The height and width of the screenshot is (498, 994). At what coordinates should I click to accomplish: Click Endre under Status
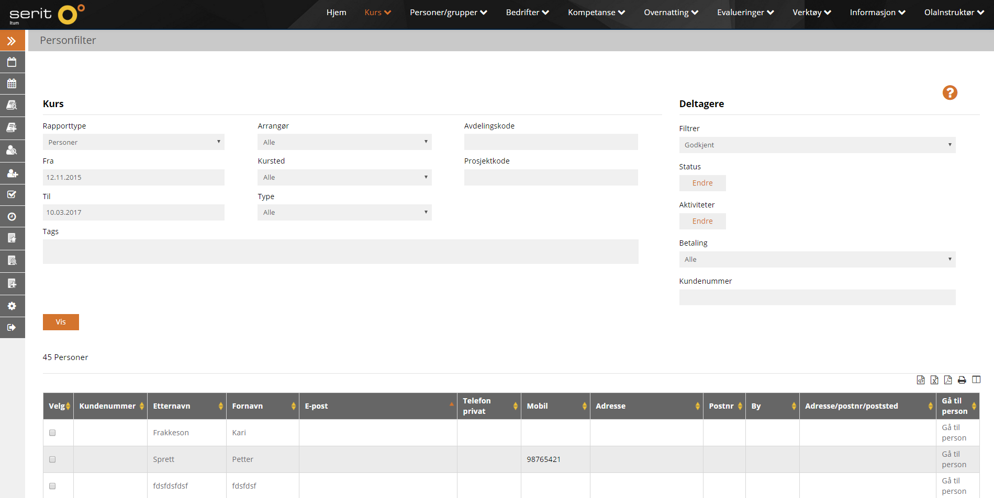pos(702,183)
